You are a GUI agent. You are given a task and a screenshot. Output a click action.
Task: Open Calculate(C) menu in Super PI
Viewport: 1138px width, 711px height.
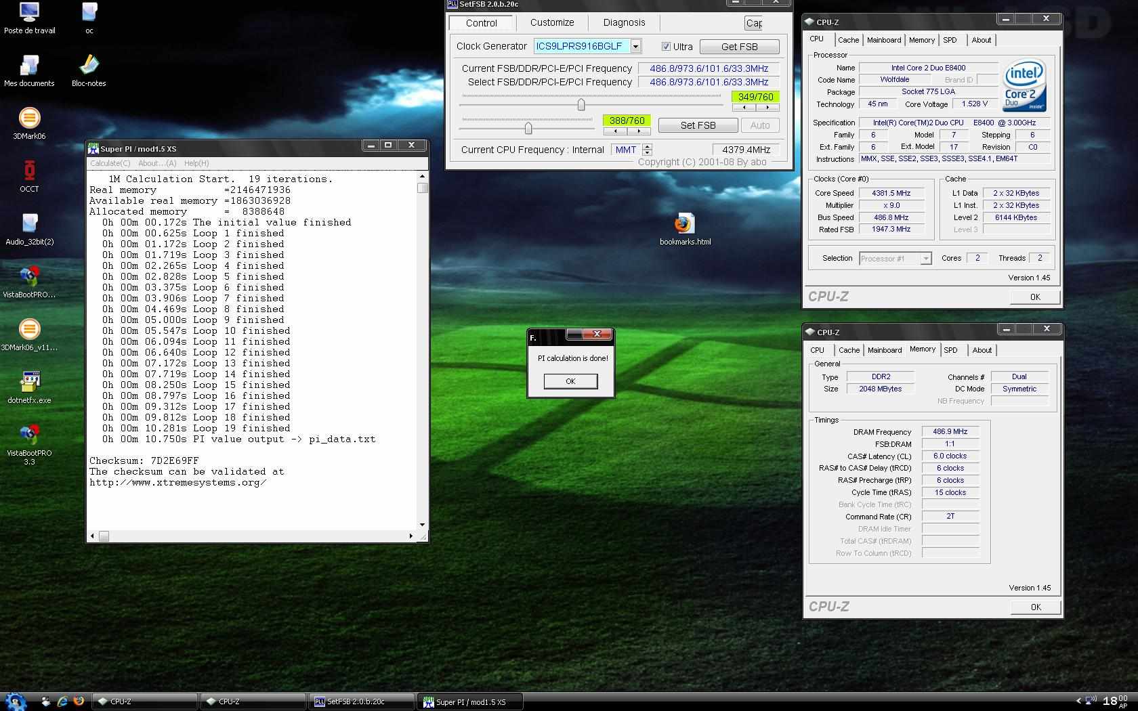[110, 163]
